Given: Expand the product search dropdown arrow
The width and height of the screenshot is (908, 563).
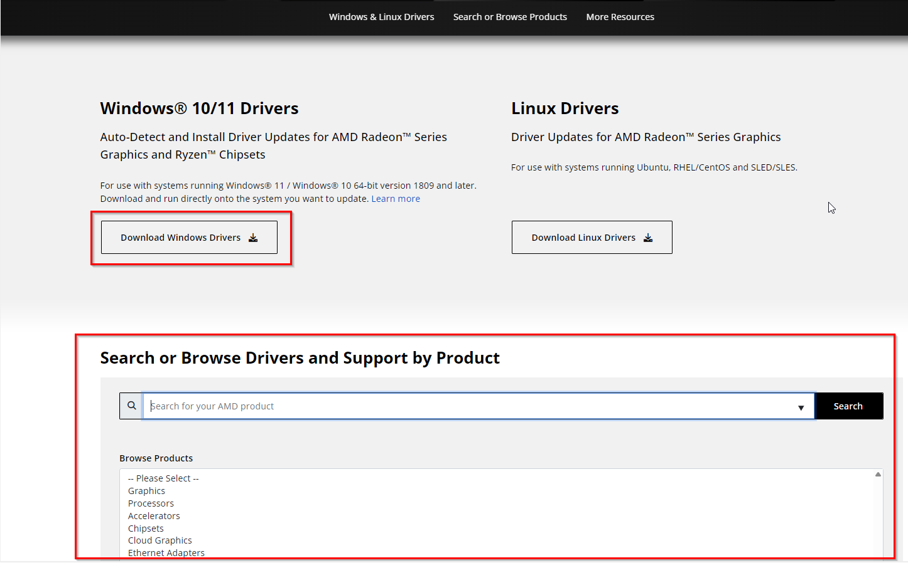Looking at the screenshot, I should click(801, 407).
